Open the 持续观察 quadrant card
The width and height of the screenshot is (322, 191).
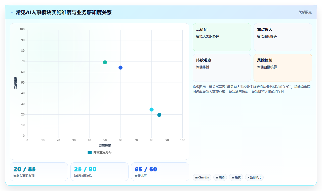click(x=222, y=68)
